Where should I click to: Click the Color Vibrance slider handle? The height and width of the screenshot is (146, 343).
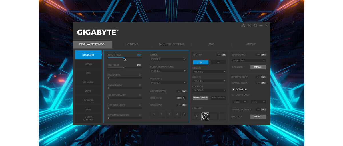click(x=109, y=98)
